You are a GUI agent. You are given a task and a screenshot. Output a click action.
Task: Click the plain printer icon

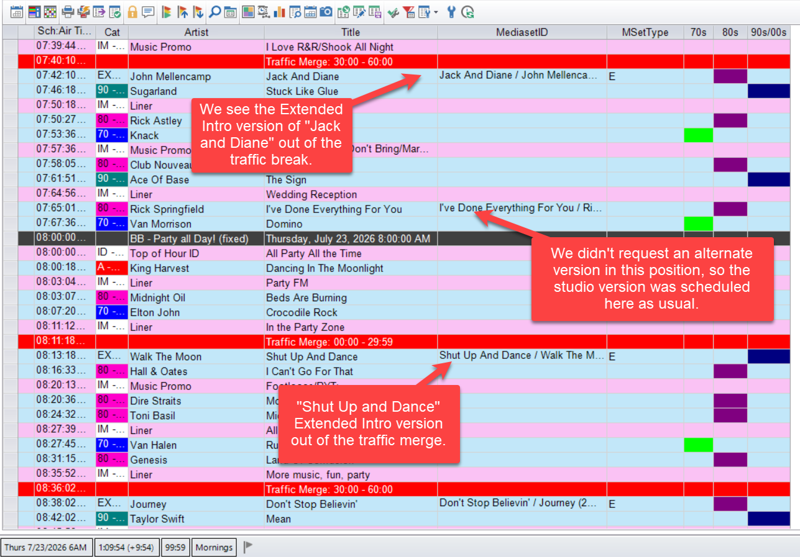[x=68, y=12]
